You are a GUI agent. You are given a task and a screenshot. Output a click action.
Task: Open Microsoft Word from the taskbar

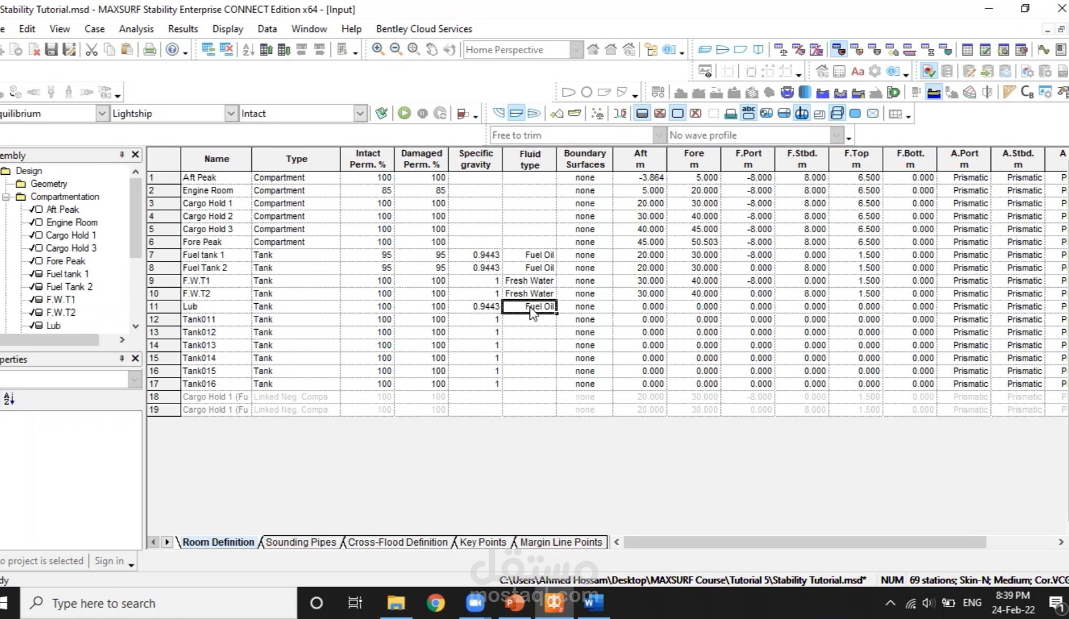point(593,603)
